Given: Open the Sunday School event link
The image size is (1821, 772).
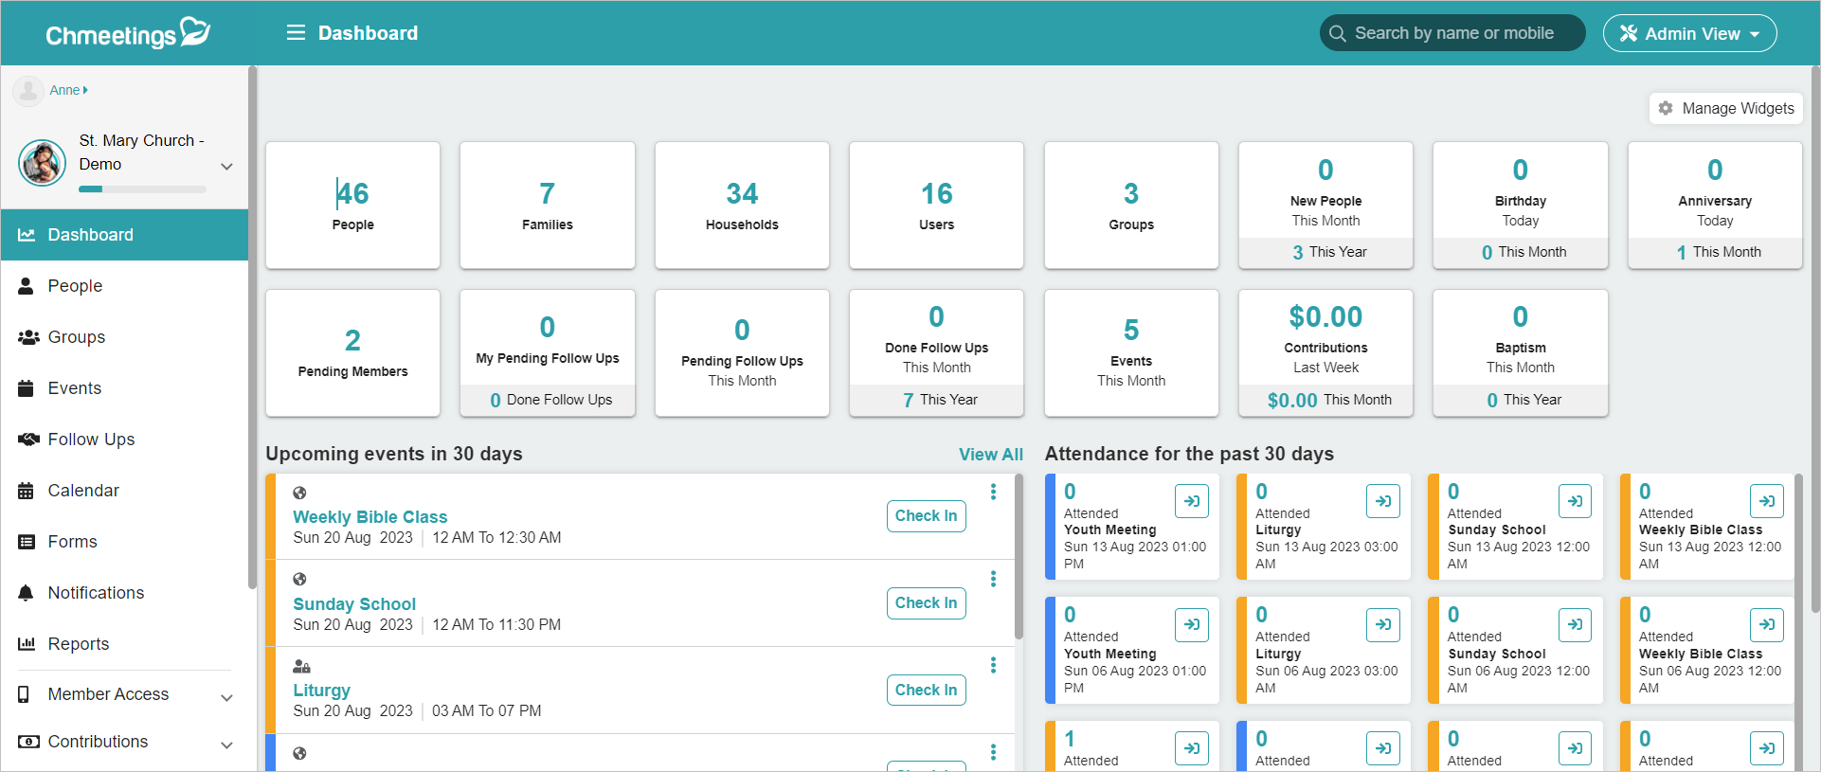Looking at the screenshot, I should click(x=354, y=604).
